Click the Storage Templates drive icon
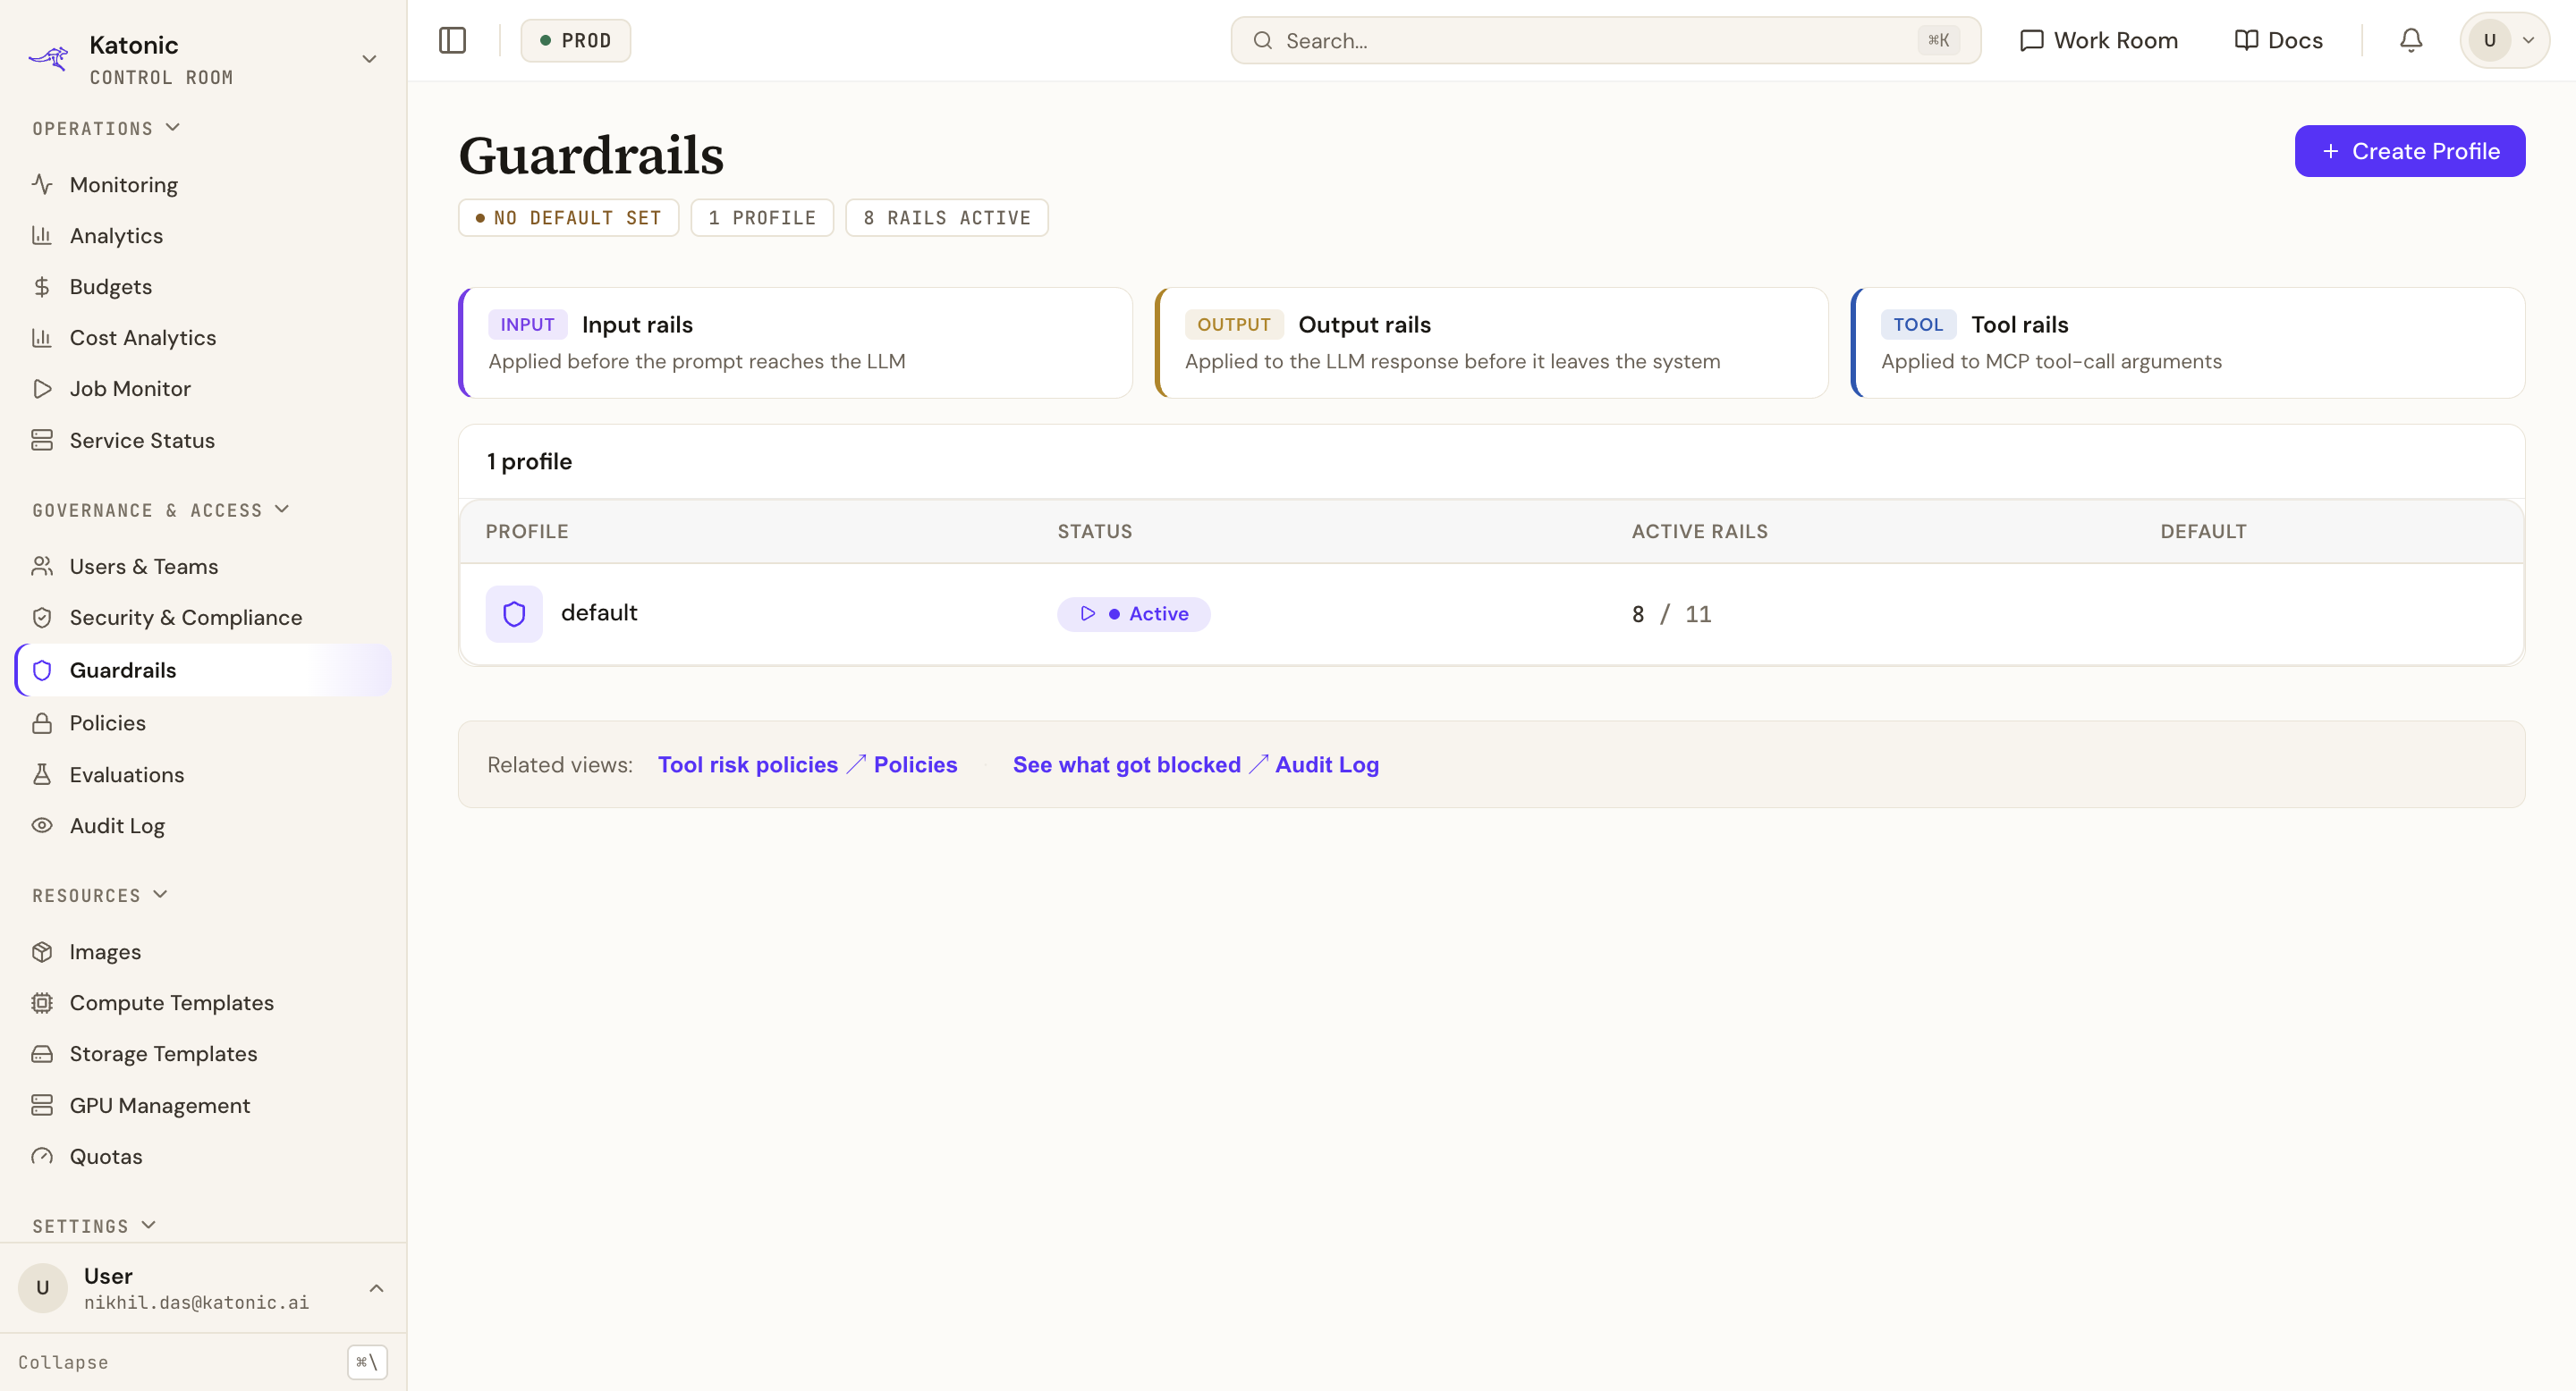Screen dimensions: 2576x1391 pyautogui.click(x=42, y=1053)
